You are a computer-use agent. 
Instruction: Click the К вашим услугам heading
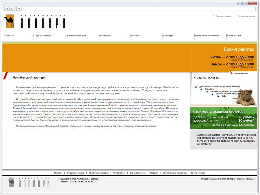coord(207,78)
